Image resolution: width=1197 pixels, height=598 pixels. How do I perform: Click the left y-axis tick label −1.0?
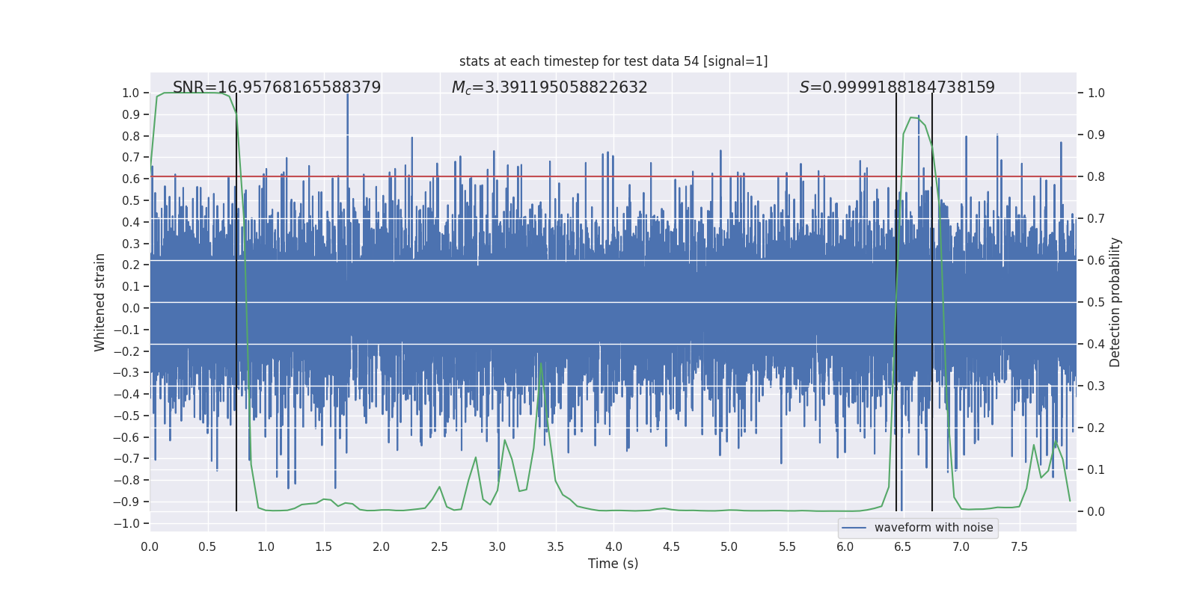126,523
